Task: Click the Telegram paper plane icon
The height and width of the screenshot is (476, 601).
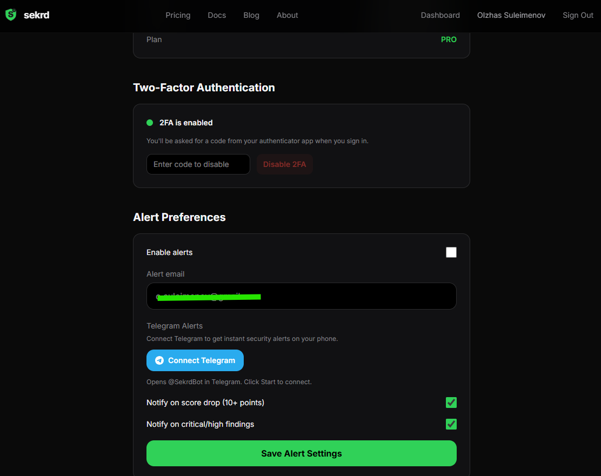Action: [x=159, y=360]
